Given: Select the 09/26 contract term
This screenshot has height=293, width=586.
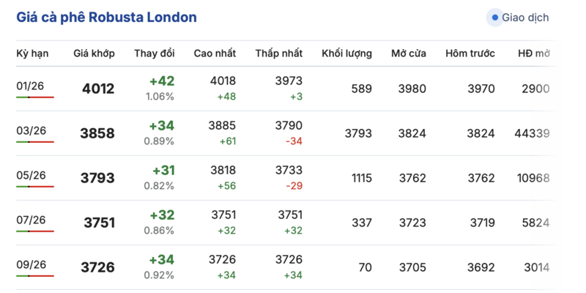Looking at the screenshot, I should coord(31,264).
